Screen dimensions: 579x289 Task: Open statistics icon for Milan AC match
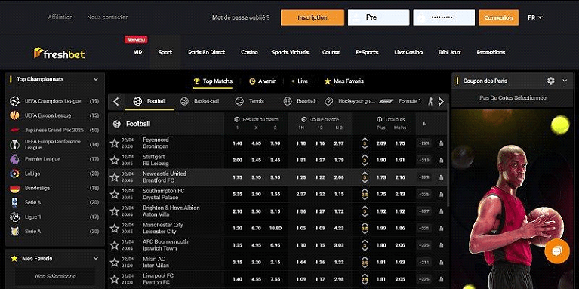[441, 263]
